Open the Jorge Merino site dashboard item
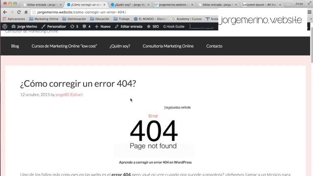 [24, 26]
